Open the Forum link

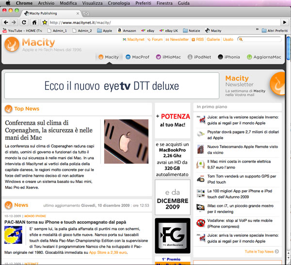tap(155, 39)
